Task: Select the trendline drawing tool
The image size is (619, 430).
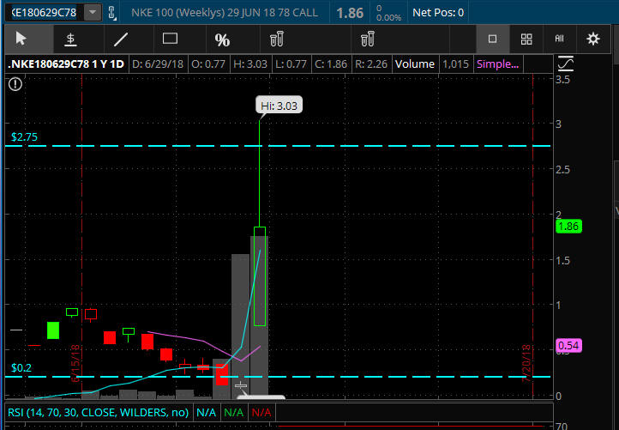Action: pyautogui.click(x=121, y=39)
